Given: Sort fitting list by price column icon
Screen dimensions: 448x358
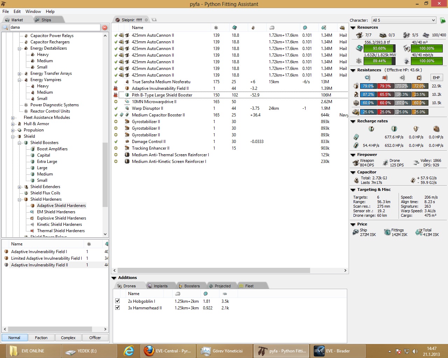Looking at the screenshot, I should [324, 28].
